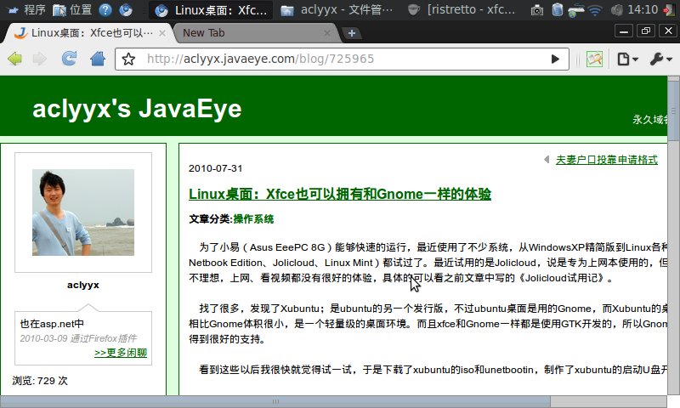Go to the home page icon
This screenshot has height=408, width=680.
point(98,59)
